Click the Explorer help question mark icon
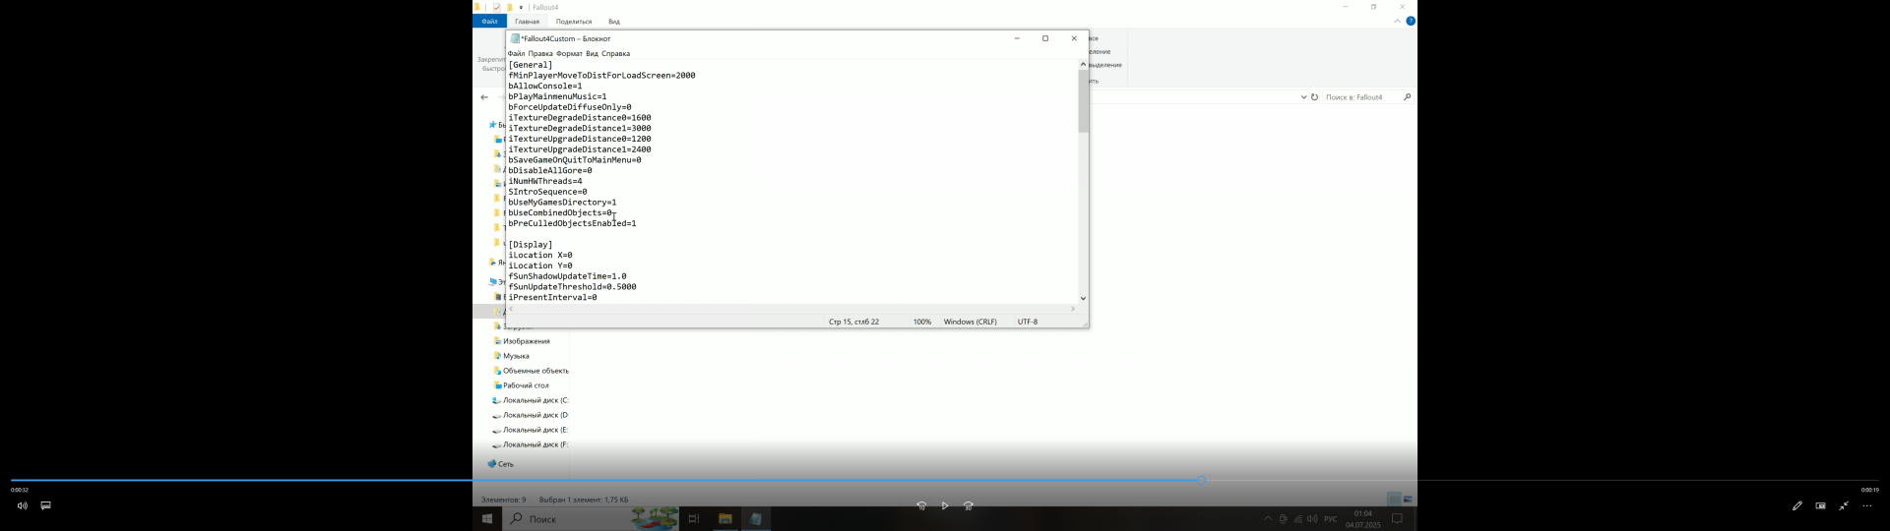Viewport: 1890px width, 531px height. tap(1411, 21)
